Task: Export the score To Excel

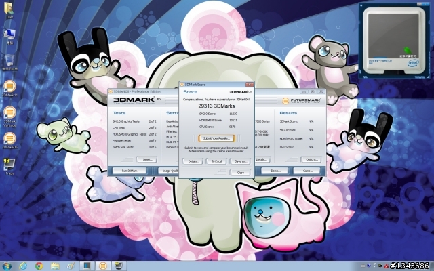Action: (216, 161)
